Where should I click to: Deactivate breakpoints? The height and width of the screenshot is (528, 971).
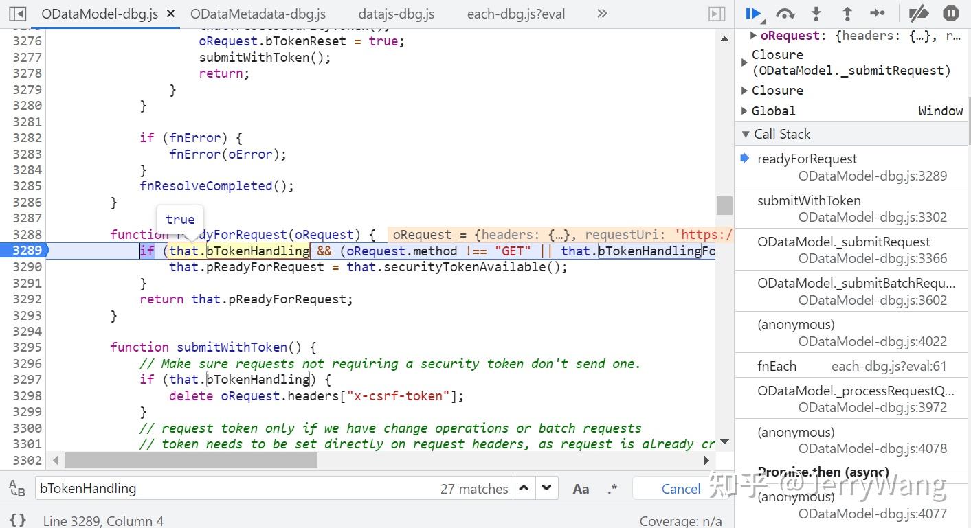point(918,13)
